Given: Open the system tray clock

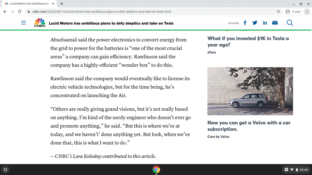Looking at the screenshot, I should coord(304,170).
